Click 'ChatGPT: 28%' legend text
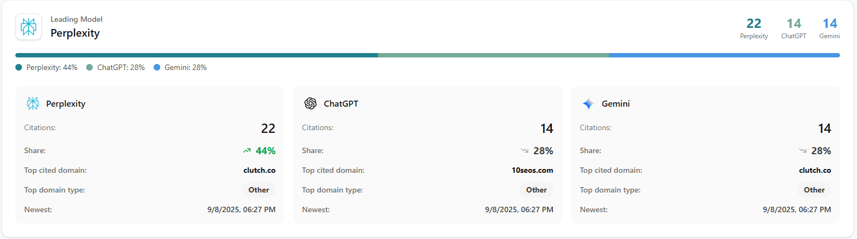Screen dimensions: 857x239 pos(121,68)
